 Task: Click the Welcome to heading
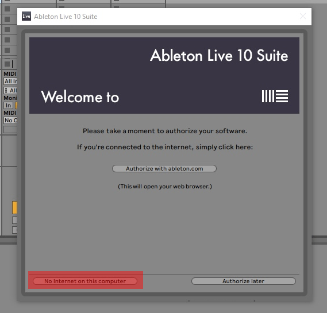click(80, 96)
